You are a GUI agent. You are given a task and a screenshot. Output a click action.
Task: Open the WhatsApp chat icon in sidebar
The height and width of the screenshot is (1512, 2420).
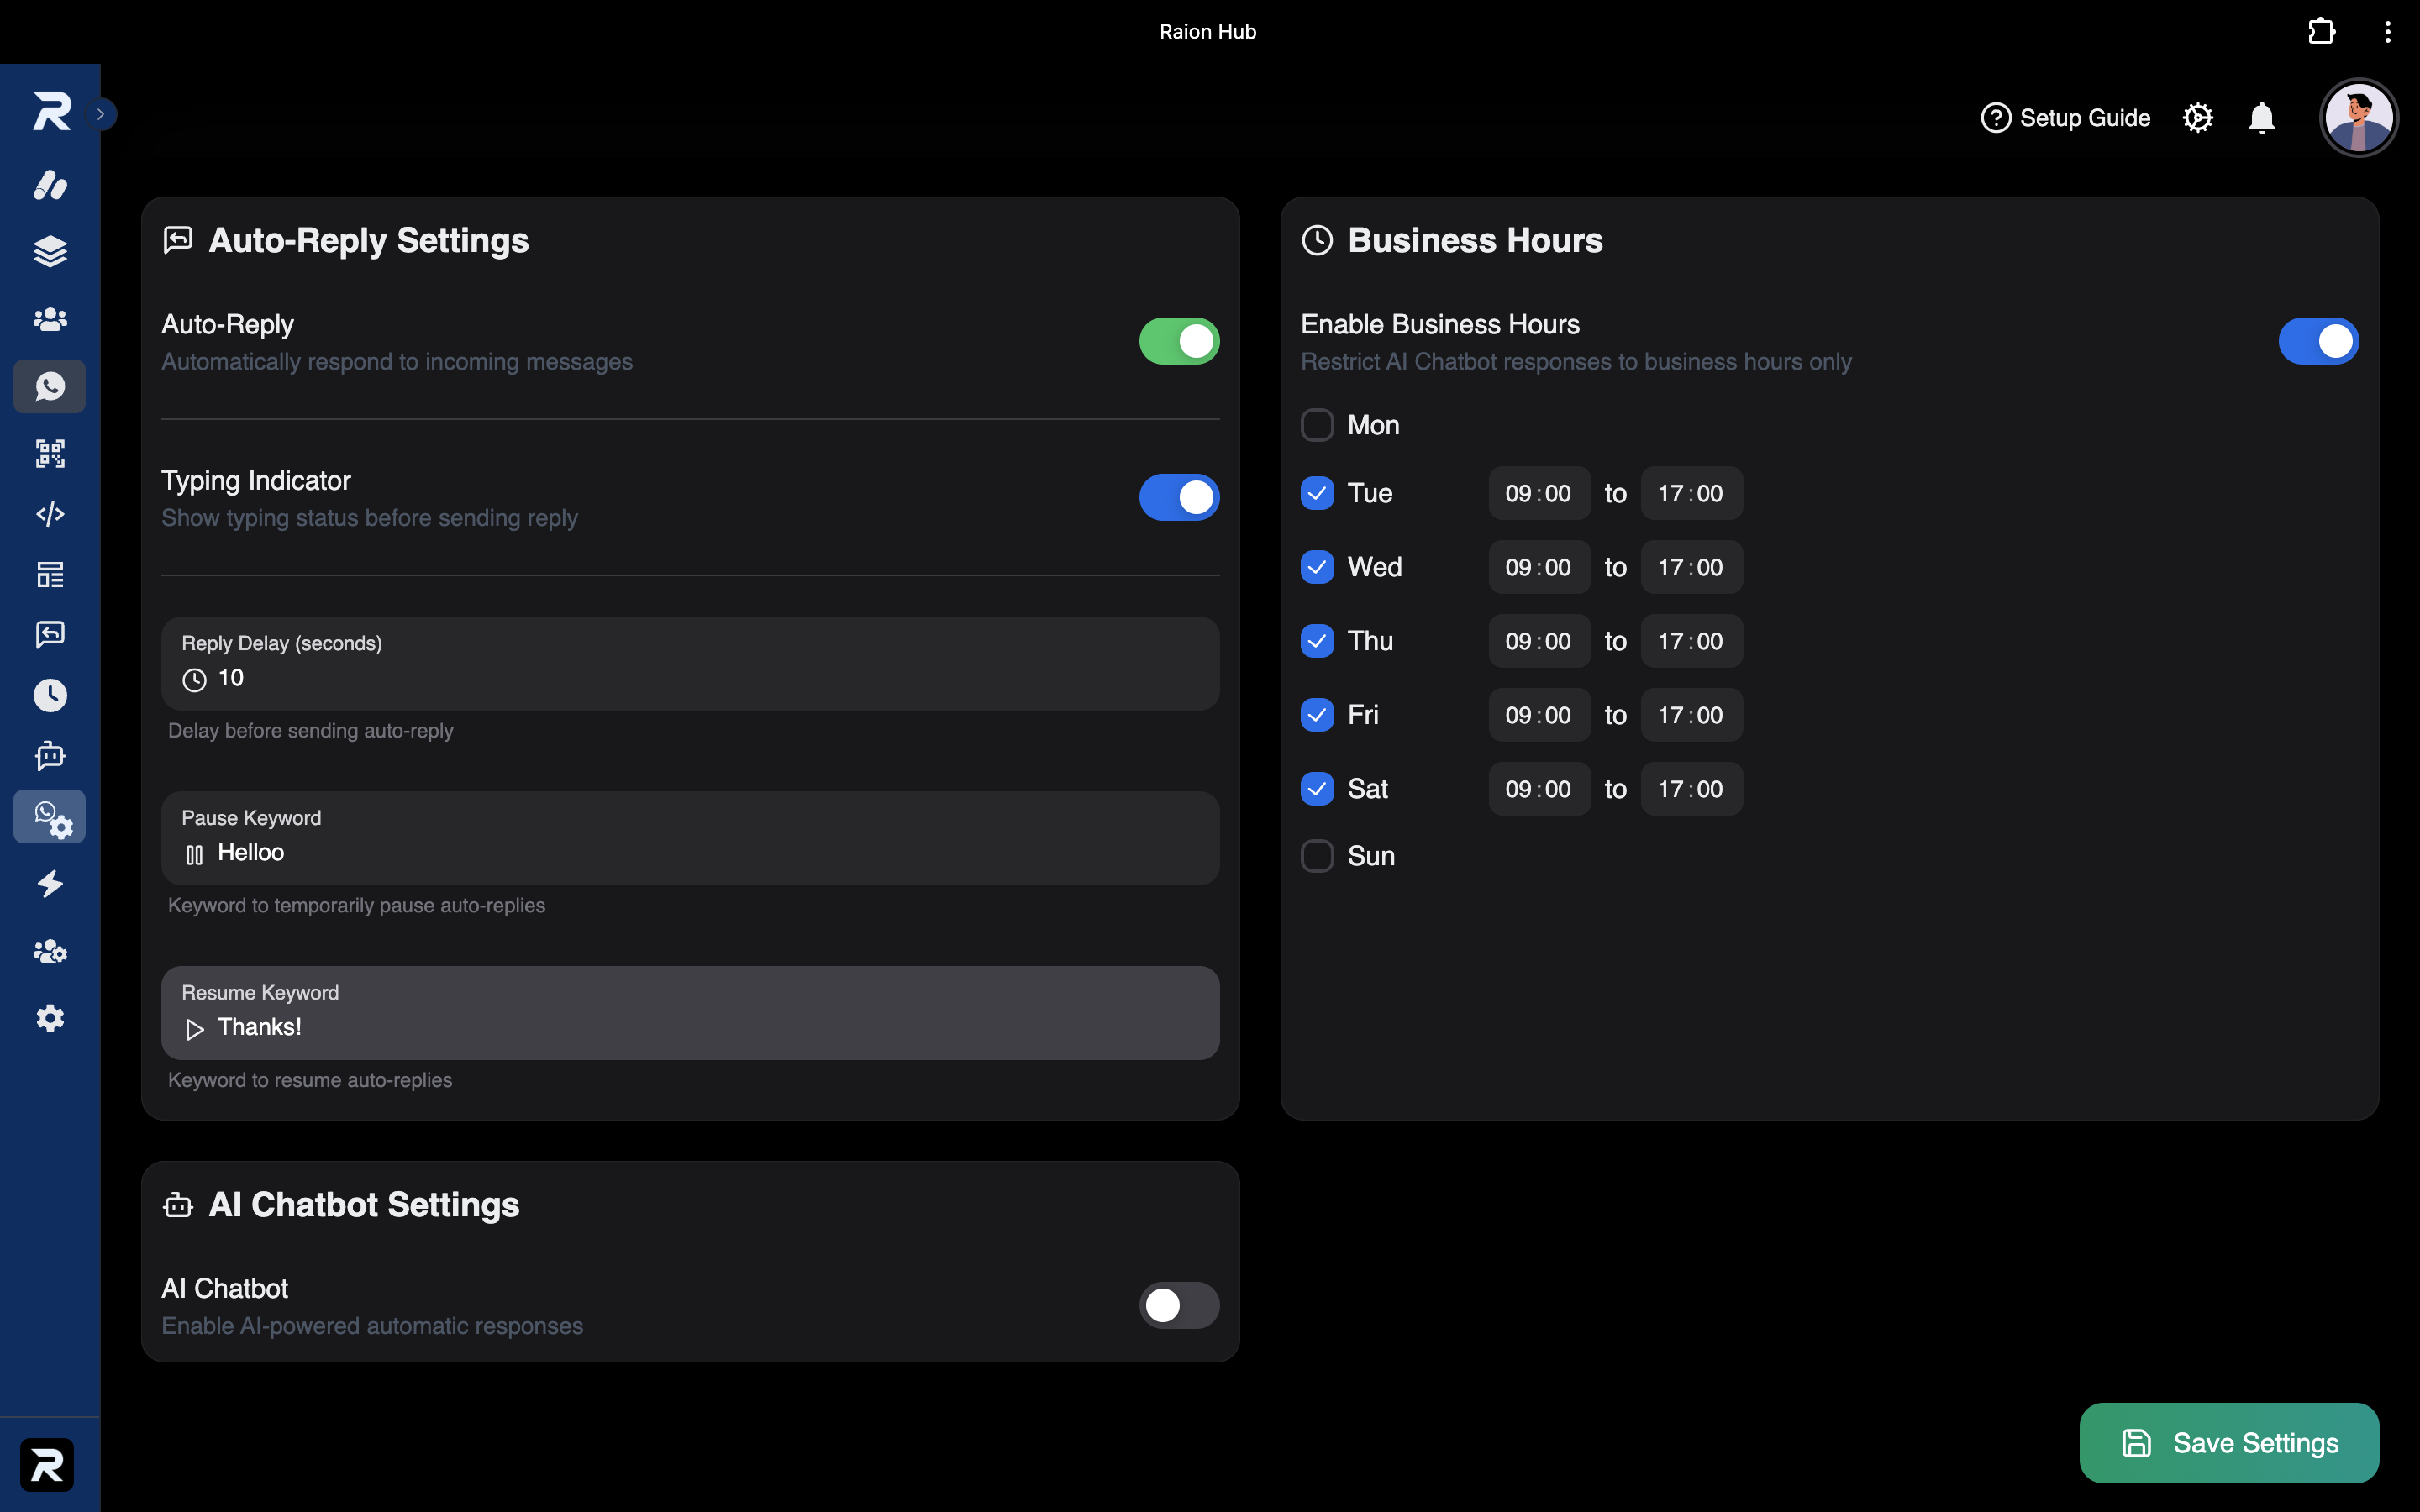[x=50, y=386]
